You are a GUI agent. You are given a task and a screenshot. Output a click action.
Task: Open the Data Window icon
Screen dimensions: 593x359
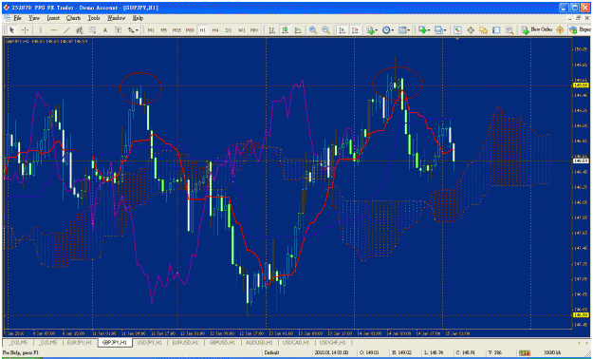471,30
